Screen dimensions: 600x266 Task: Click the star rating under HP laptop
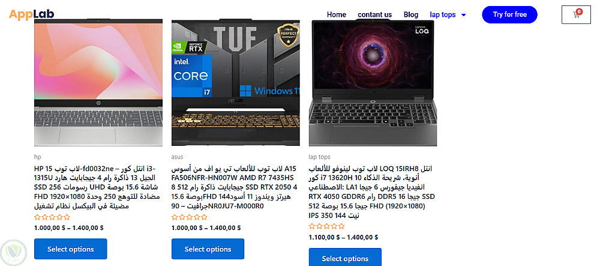tap(52, 217)
